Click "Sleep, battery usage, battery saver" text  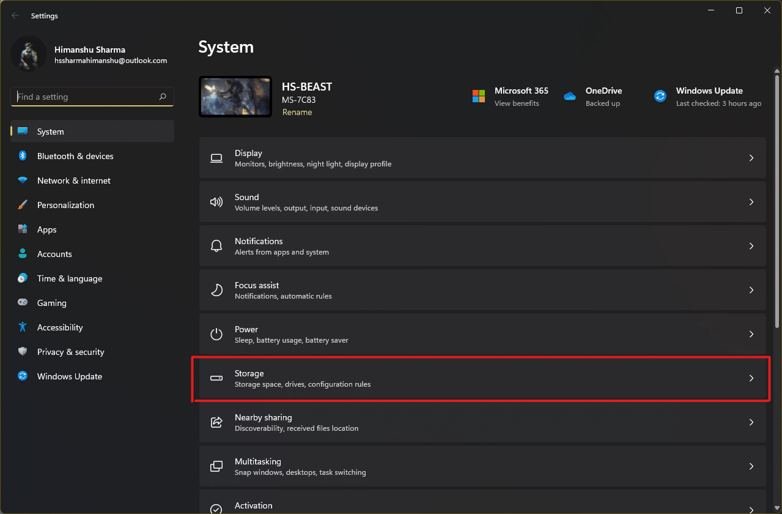click(x=292, y=340)
